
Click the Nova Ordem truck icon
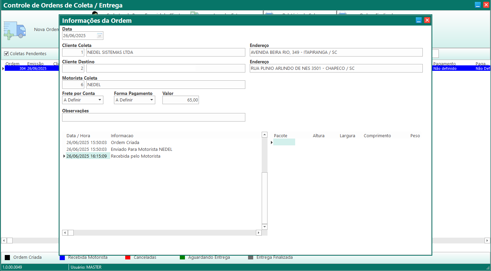(14, 30)
